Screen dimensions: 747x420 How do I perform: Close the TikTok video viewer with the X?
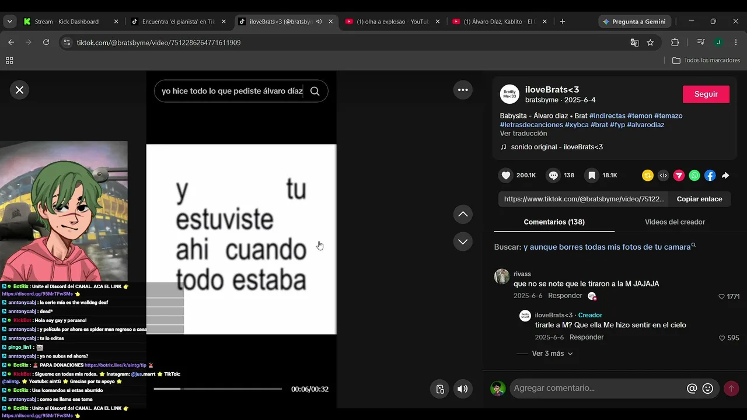point(19,90)
